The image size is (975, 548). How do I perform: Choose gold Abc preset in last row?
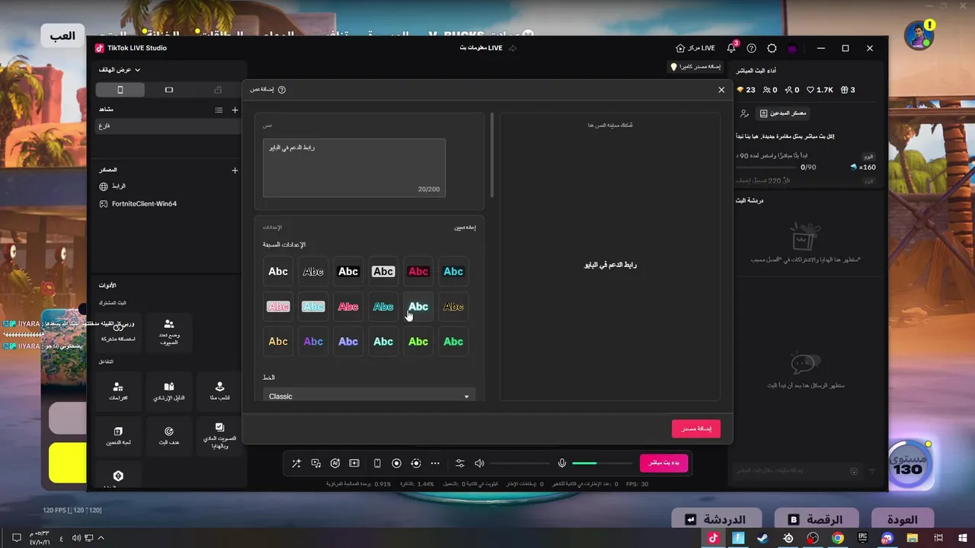(278, 342)
